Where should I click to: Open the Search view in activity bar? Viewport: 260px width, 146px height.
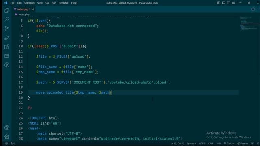pos(7,19)
